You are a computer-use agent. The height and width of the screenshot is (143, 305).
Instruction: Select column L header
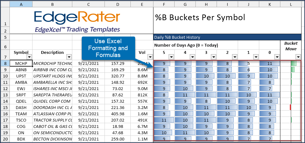coord(291,4)
